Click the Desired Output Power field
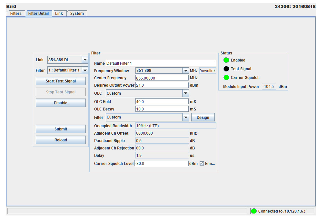 162,85
